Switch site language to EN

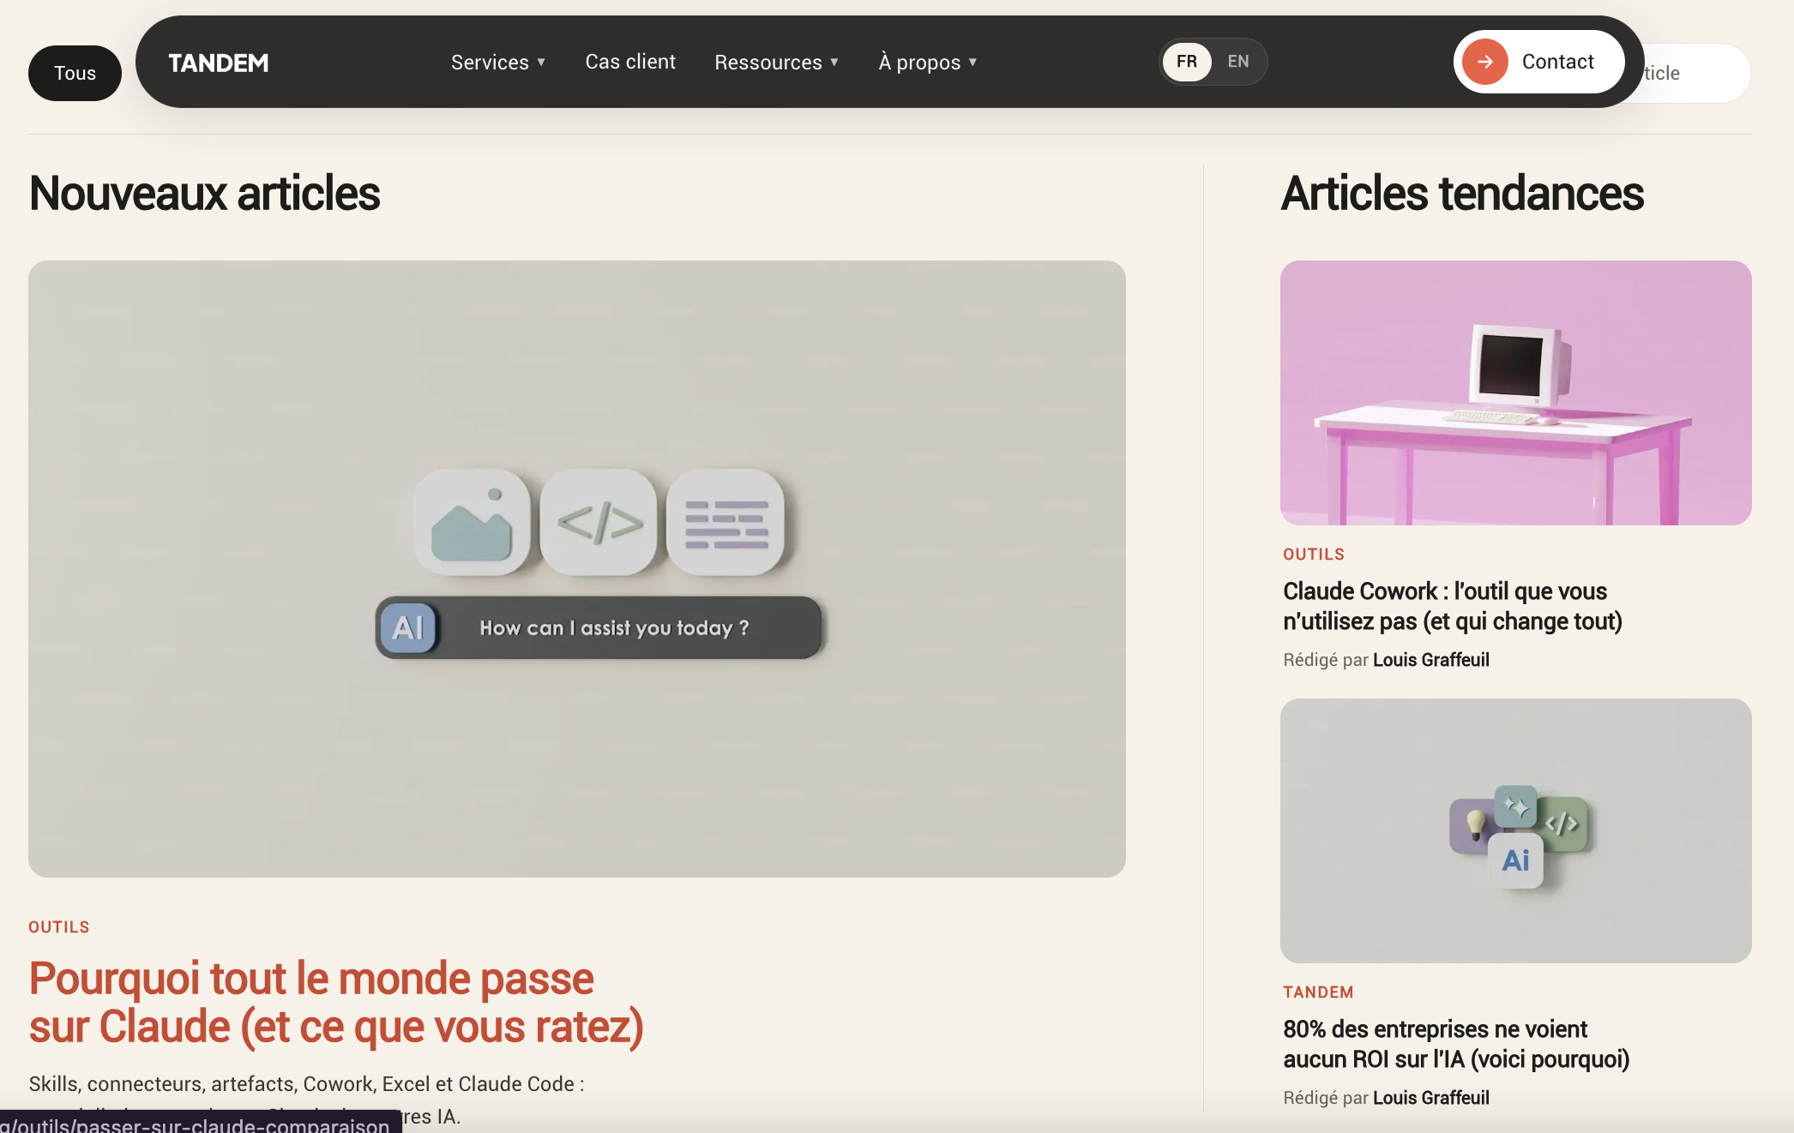(1237, 62)
